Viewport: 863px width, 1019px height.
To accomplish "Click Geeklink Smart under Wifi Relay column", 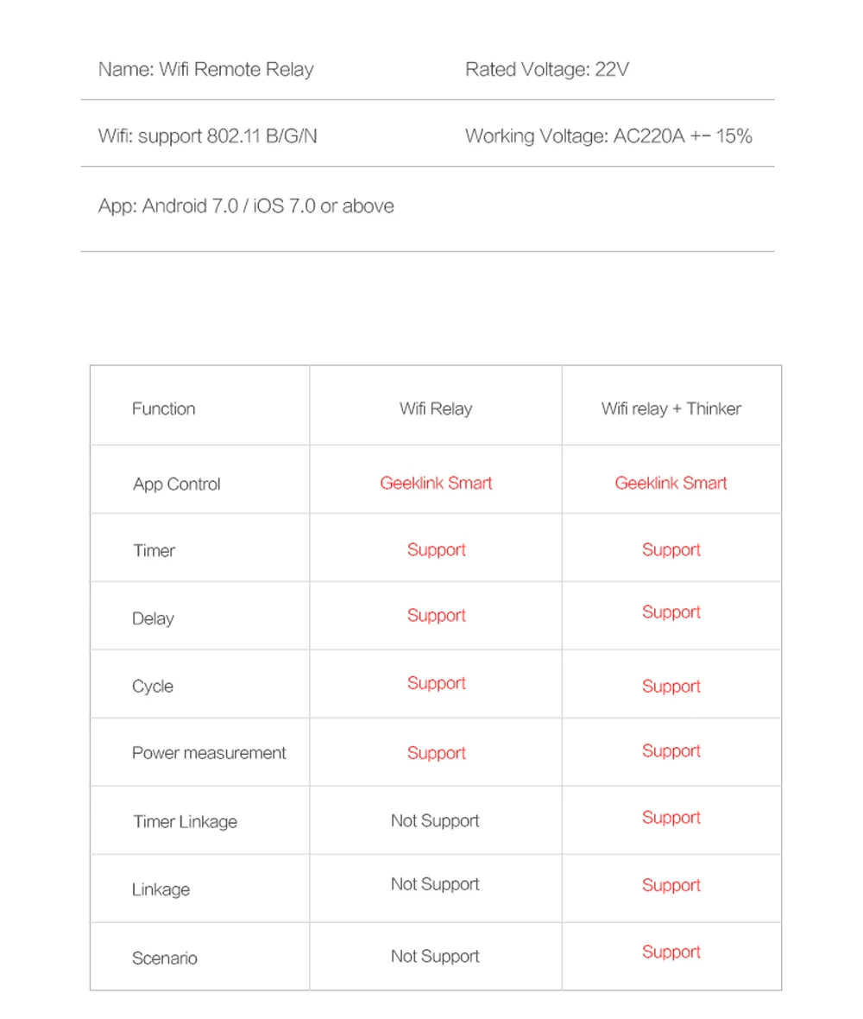I will point(436,483).
